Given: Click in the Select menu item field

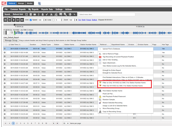Looking at the screenshot, I should [x=107, y=15].
